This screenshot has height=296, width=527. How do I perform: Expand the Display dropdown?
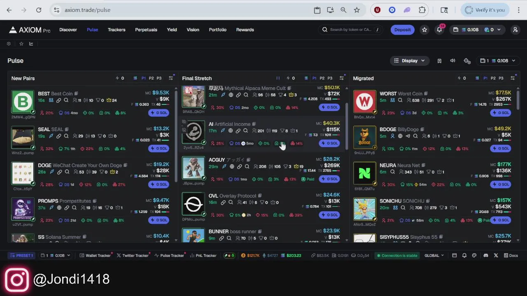point(410,61)
